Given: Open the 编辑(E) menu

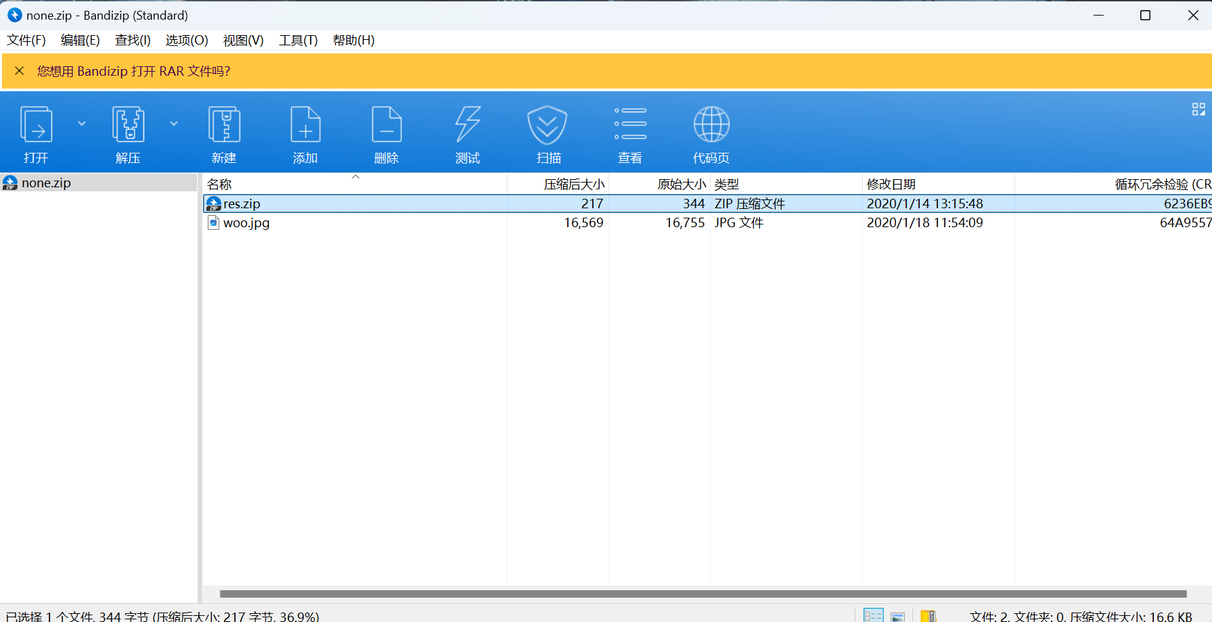Looking at the screenshot, I should point(81,41).
